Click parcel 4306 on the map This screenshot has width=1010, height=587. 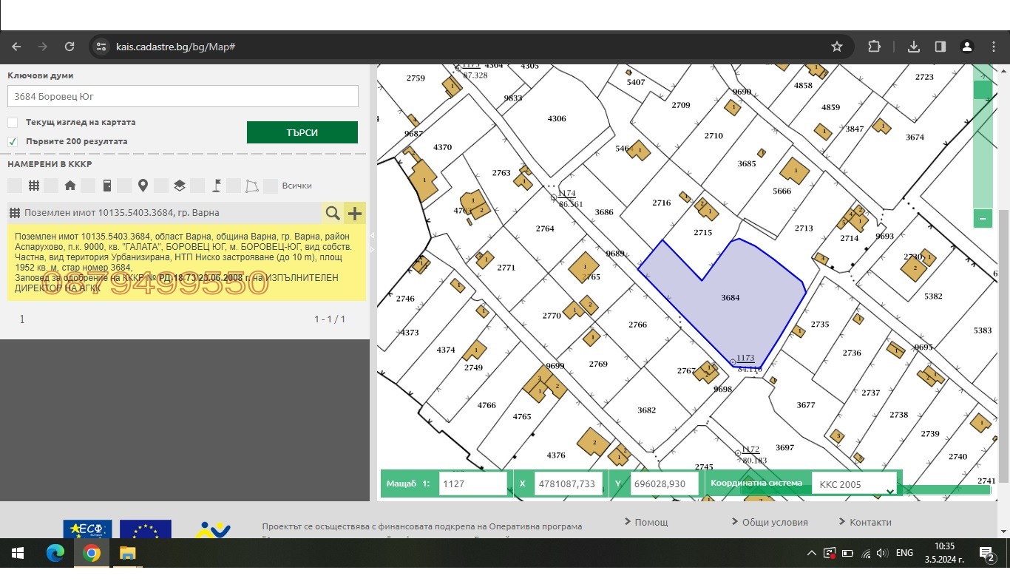pyautogui.click(x=557, y=119)
